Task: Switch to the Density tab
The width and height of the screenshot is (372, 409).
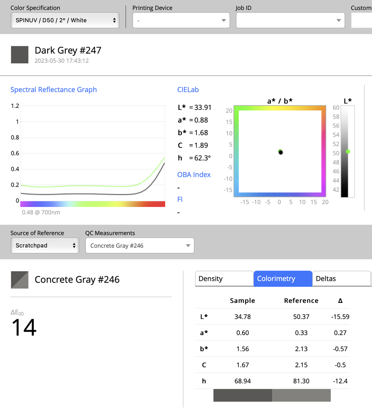Action: [224, 278]
